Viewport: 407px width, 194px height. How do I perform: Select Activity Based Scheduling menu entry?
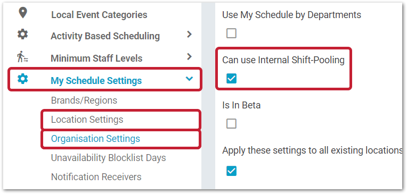[105, 36]
